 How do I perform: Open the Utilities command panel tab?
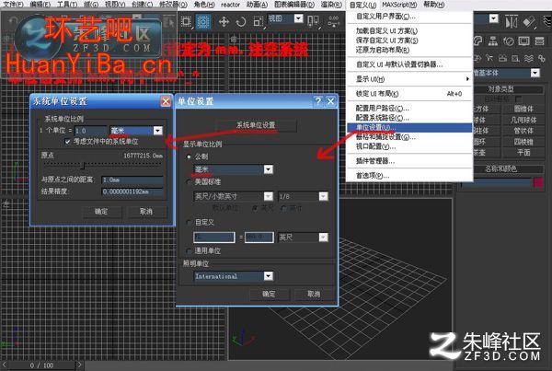(539, 41)
